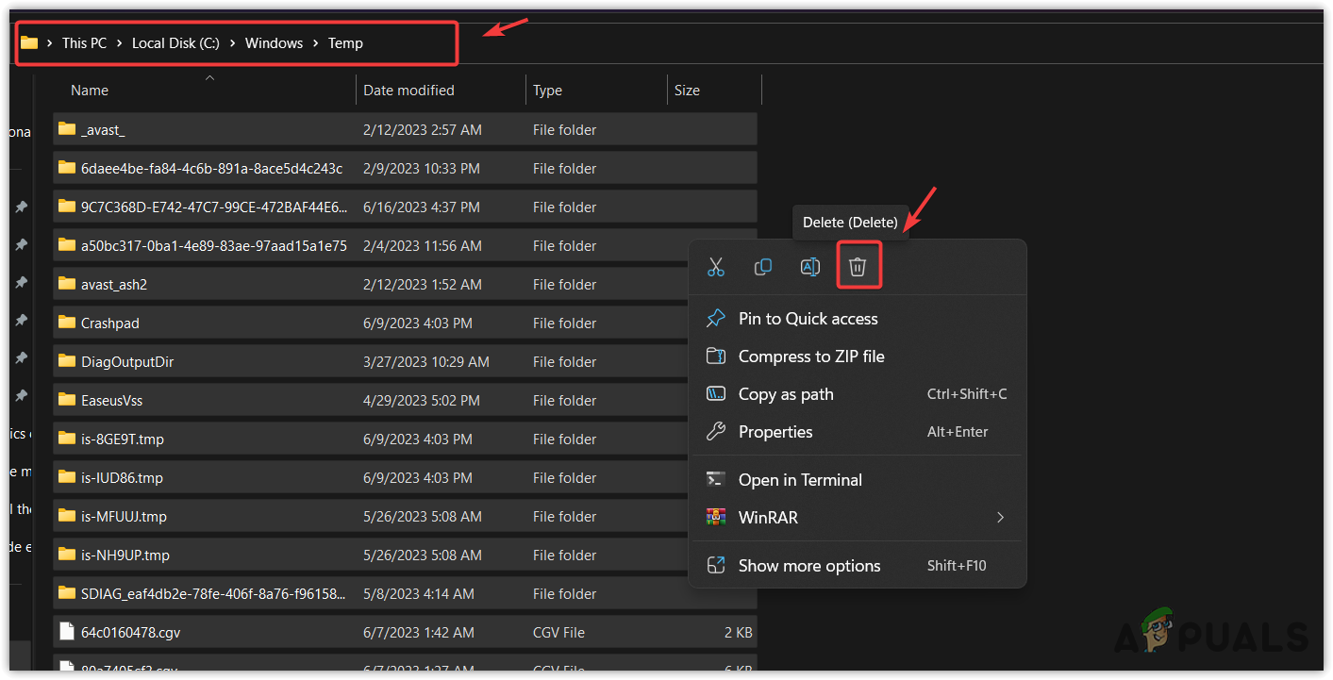Select the is-IUD86.tmp folder name
1333x680 pixels.
click(122, 477)
